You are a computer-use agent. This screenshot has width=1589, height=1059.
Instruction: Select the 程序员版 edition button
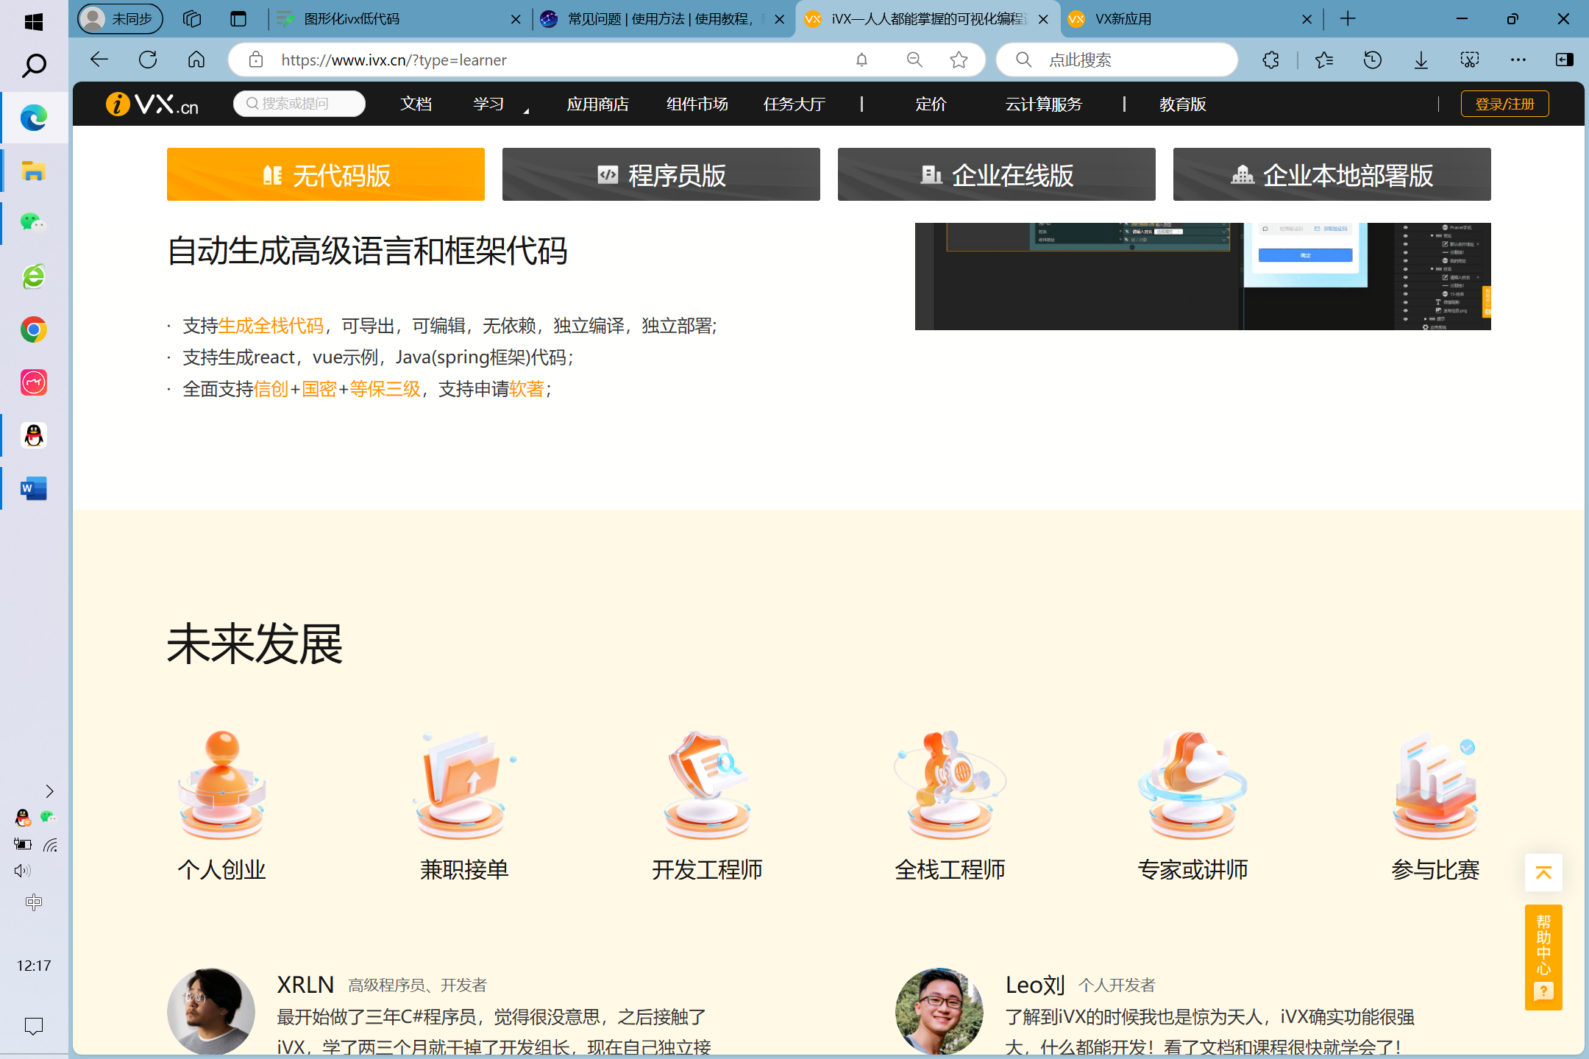pos(661,174)
